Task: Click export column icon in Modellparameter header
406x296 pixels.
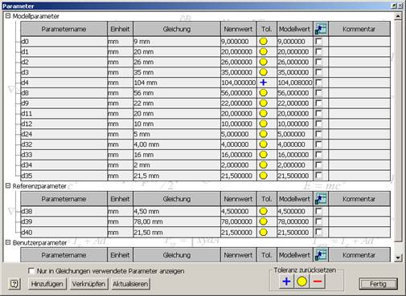Action: point(321,29)
